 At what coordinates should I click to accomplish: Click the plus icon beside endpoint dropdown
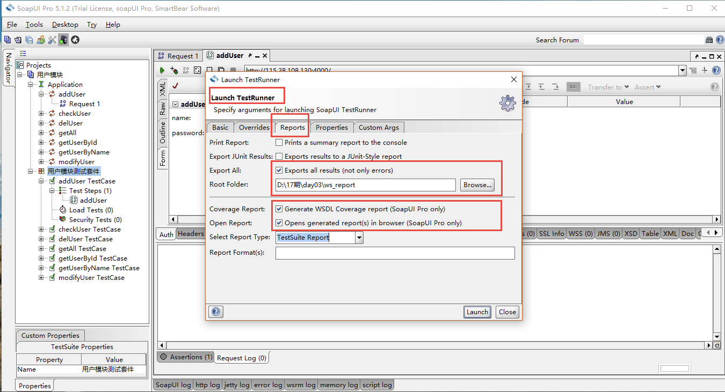705,70
